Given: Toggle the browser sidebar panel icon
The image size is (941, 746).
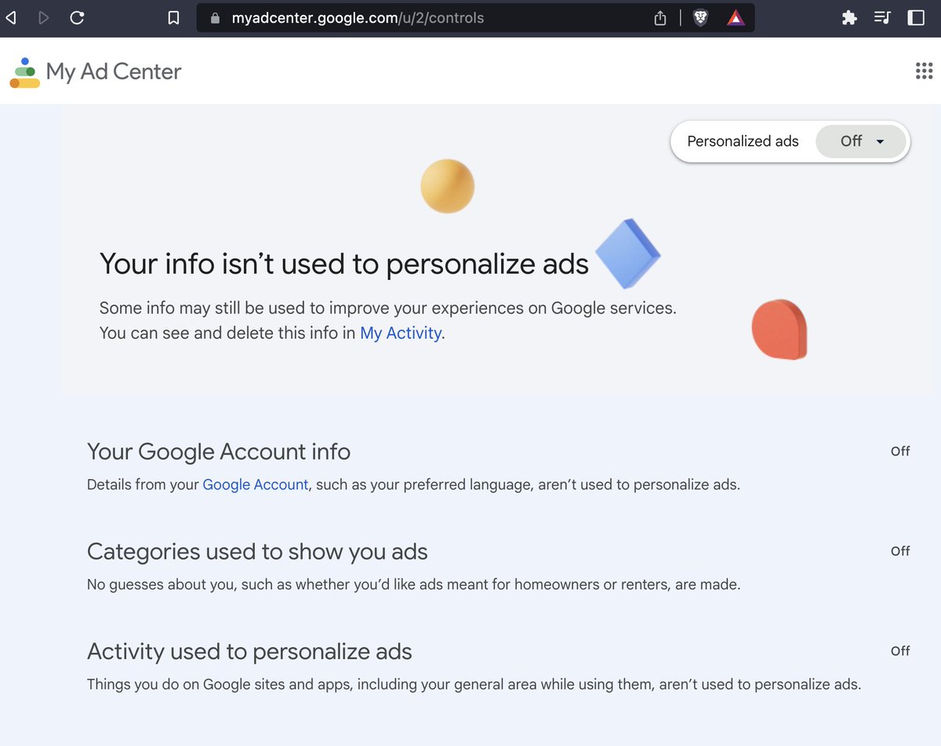Looking at the screenshot, I should click(x=916, y=17).
